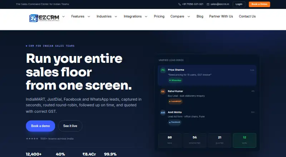
Task: Click the See it live button
Action: click(70, 126)
